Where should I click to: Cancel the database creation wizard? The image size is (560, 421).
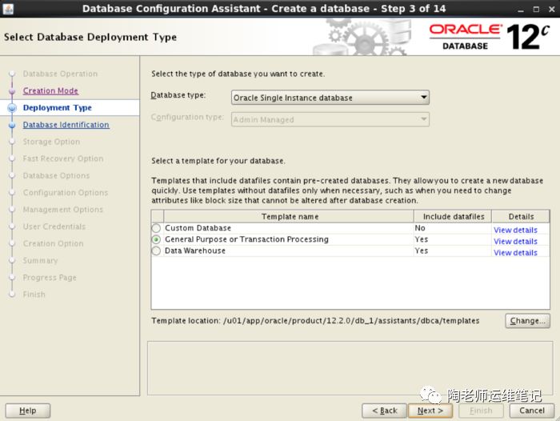pyautogui.click(x=532, y=411)
